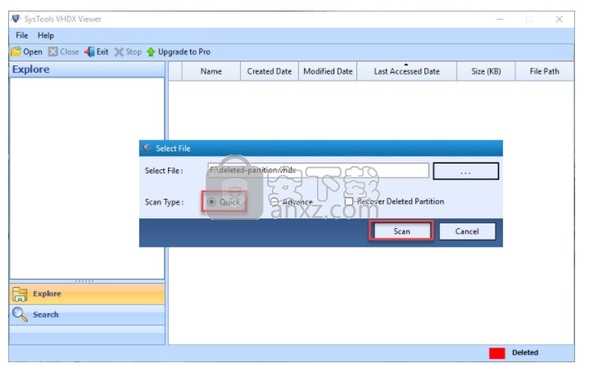589x377 pixels.
Task: Click the green Upgrade to Pro arrow
Action: pos(151,52)
